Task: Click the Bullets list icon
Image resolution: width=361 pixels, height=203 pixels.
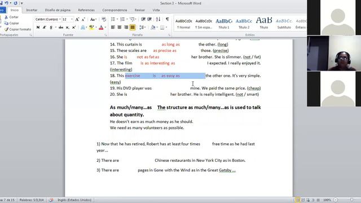Action: click(x=113, y=19)
